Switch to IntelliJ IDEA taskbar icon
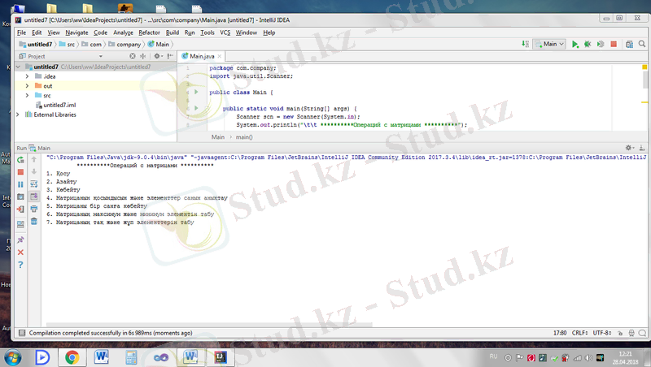This screenshot has height=367, width=651. pyautogui.click(x=220, y=357)
